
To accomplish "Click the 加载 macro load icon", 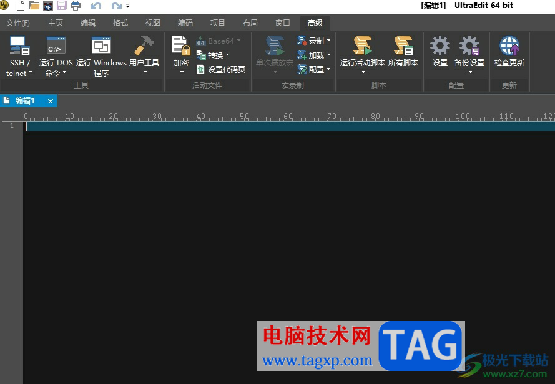I will click(302, 55).
